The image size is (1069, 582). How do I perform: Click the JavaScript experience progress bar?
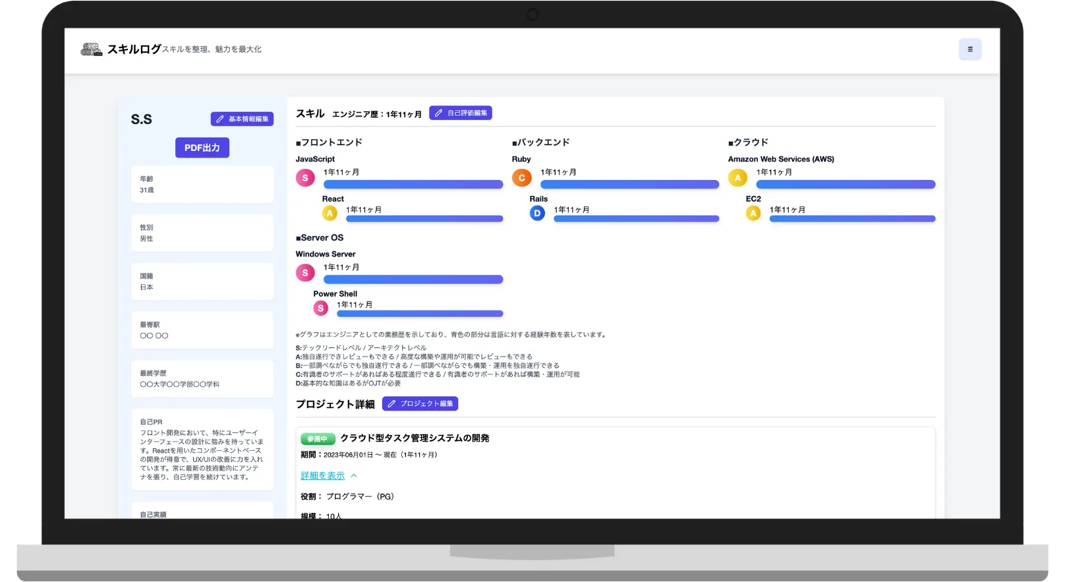point(413,185)
